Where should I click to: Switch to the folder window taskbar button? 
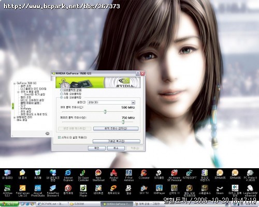(84, 204)
